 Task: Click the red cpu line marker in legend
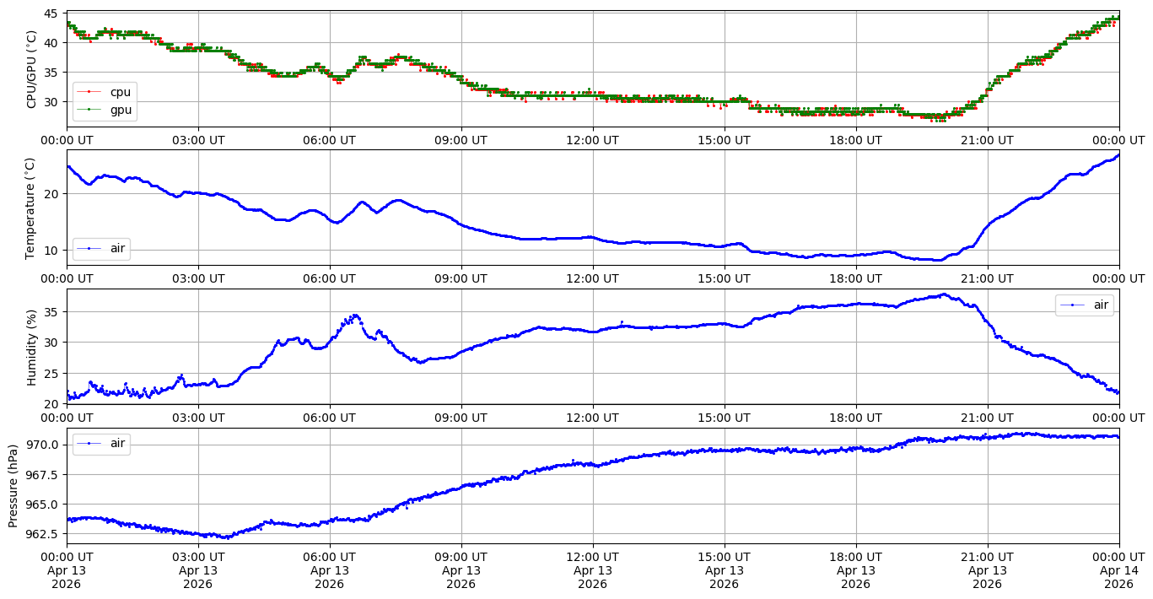(x=89, y=92)
